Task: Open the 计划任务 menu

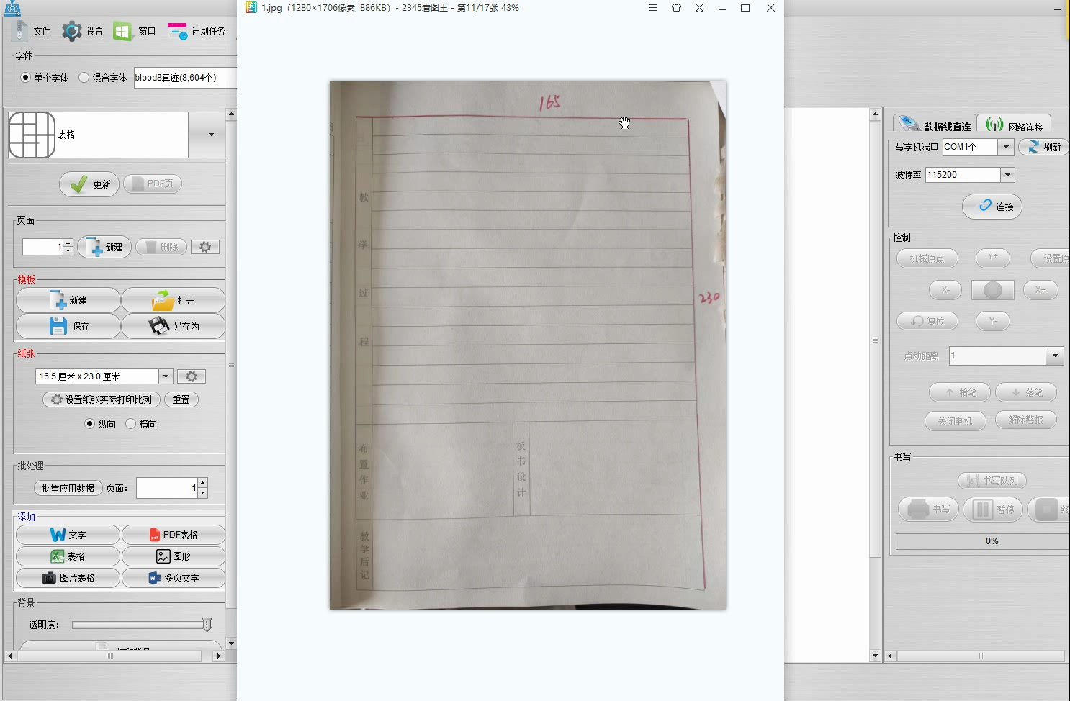Action: point(197,31)
